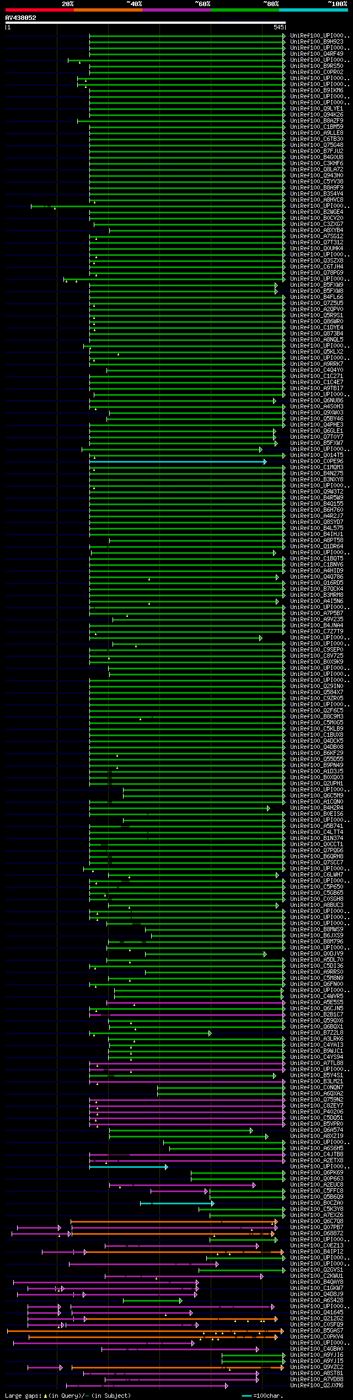Select the UniRef100_B4QAY8 label
This screenshot has width=353, height=1400.
click(x=317, y=1282)
